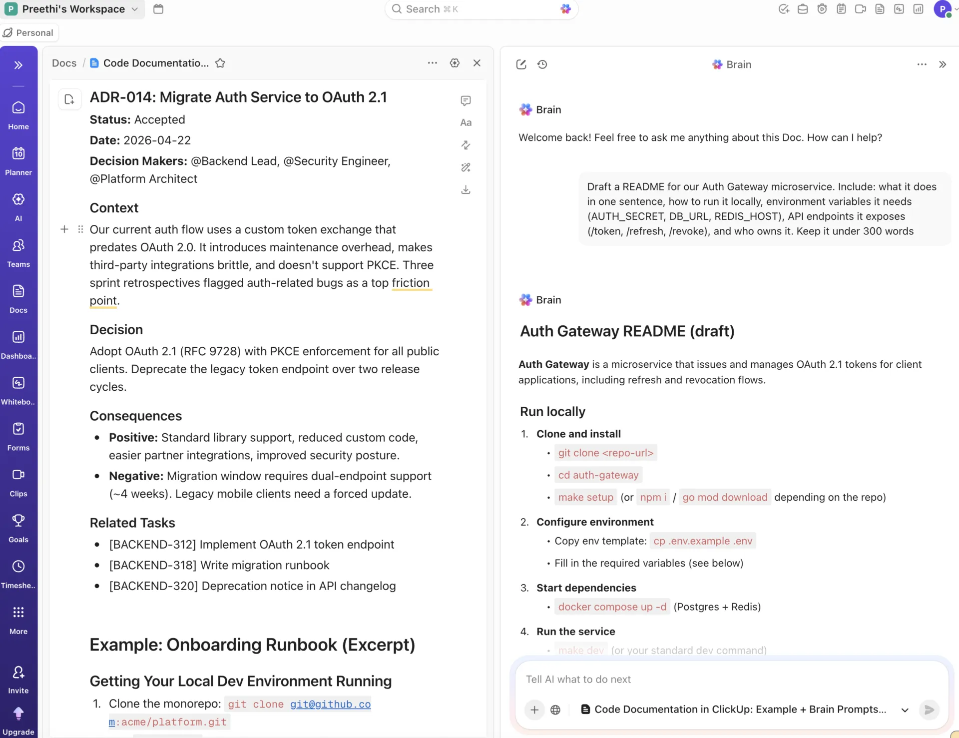Viewport: 959px width, 738px height.
Task: Create a new doc from the top bar icon
Action: tap(880, 9)
